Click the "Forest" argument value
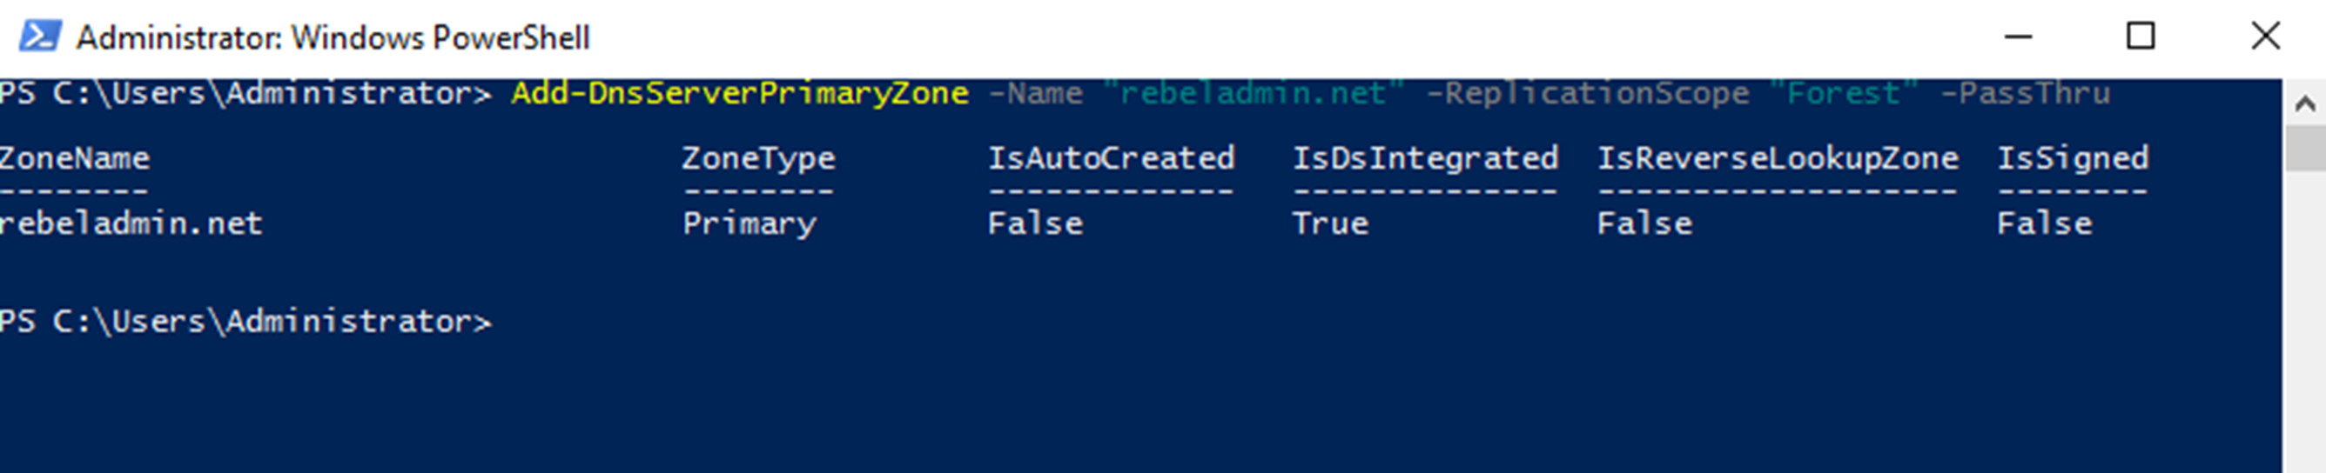 (1843, 93)
